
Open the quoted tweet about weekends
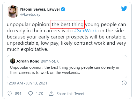(67, 67)
